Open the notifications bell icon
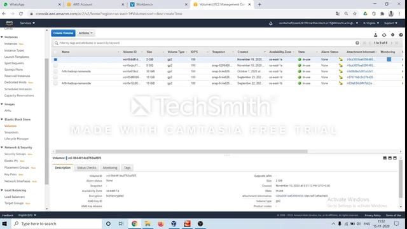The width and height of the screenshot is (407, 229). 271,24
